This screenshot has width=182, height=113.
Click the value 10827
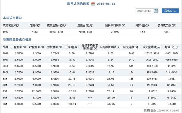pyautogui.click(x=6, y=32)
